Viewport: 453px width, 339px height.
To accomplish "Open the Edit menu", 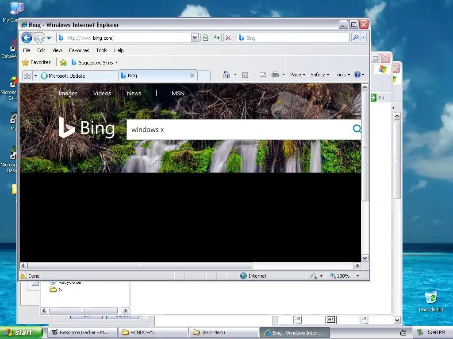I will point(41,50).
